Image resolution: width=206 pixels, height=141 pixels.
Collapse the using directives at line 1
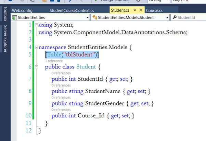(x=36, y=25)
